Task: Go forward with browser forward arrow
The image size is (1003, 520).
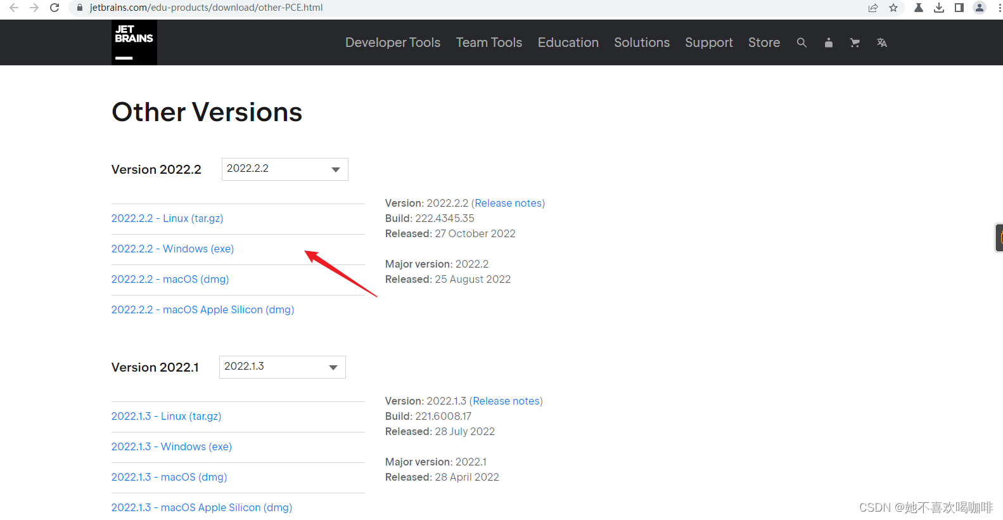Action: (34, 8)
